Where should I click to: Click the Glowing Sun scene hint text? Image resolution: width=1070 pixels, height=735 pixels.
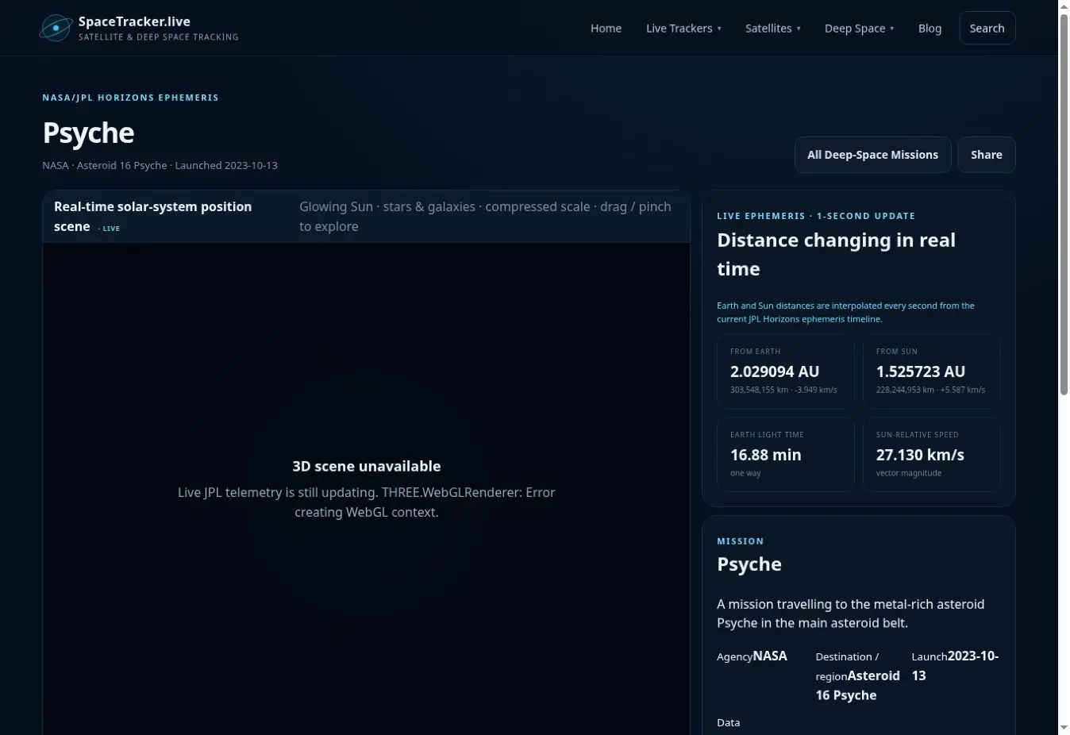(x=485, y=216)
